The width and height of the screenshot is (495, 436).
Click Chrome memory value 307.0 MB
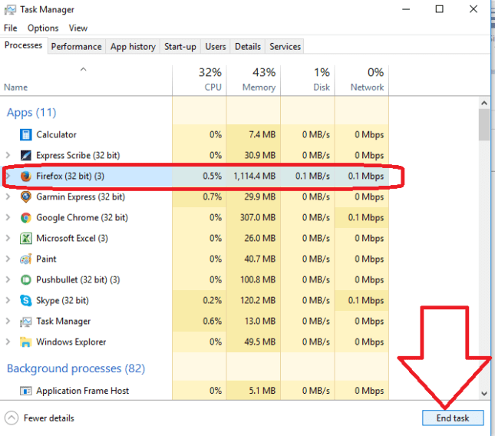click(258, 218)
